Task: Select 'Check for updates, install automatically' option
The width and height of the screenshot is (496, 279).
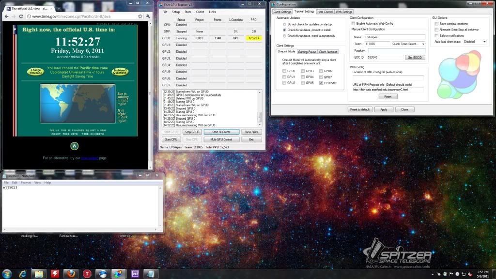Action: point(284,35)
